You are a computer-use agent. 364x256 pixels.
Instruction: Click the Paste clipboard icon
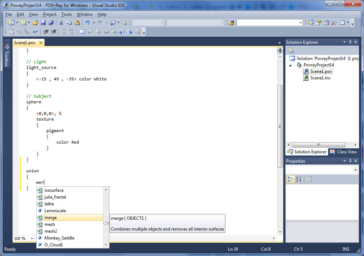point(77,23)
